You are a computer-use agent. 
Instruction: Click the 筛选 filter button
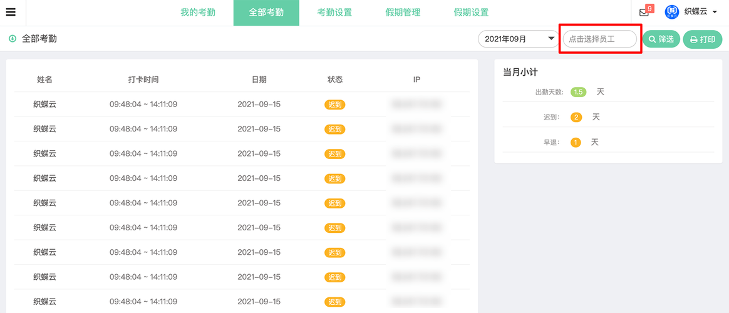[x=661, y=39]
